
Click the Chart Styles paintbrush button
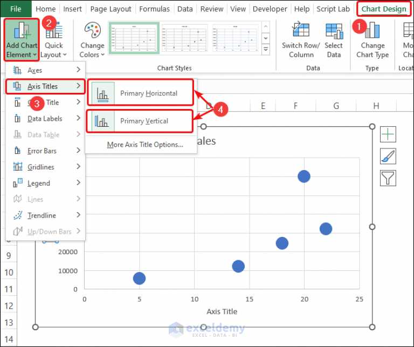coord(388,156)
